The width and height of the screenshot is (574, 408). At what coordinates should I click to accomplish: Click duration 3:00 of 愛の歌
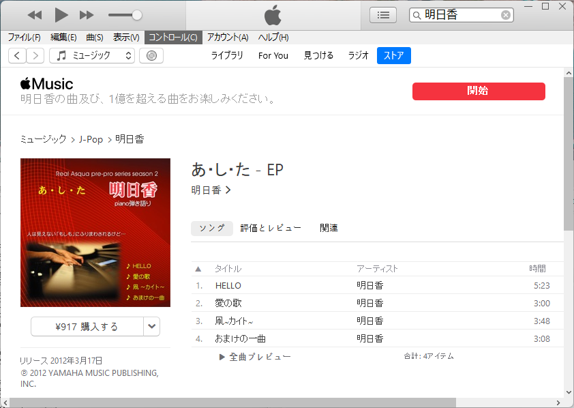541,304
